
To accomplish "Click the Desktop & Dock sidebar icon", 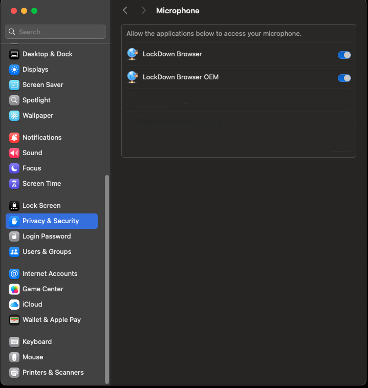I will [14, 54].
